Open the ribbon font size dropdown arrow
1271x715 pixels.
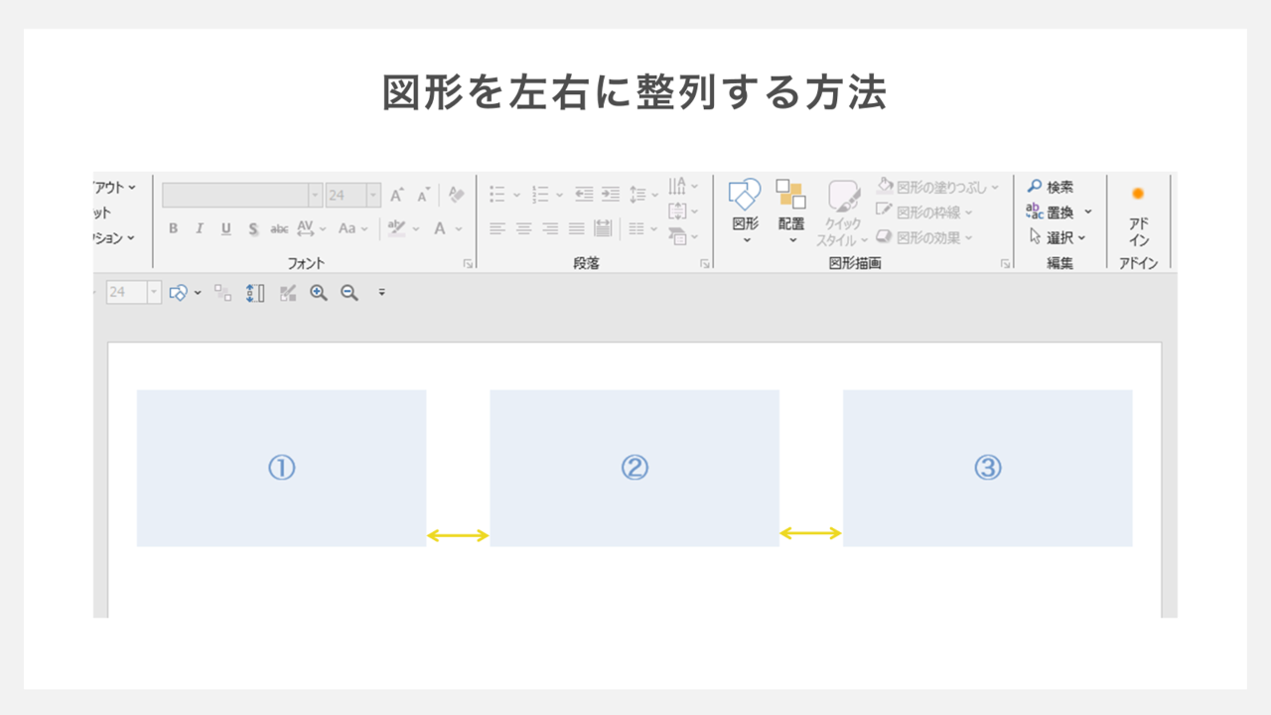[x=373, y=196]
